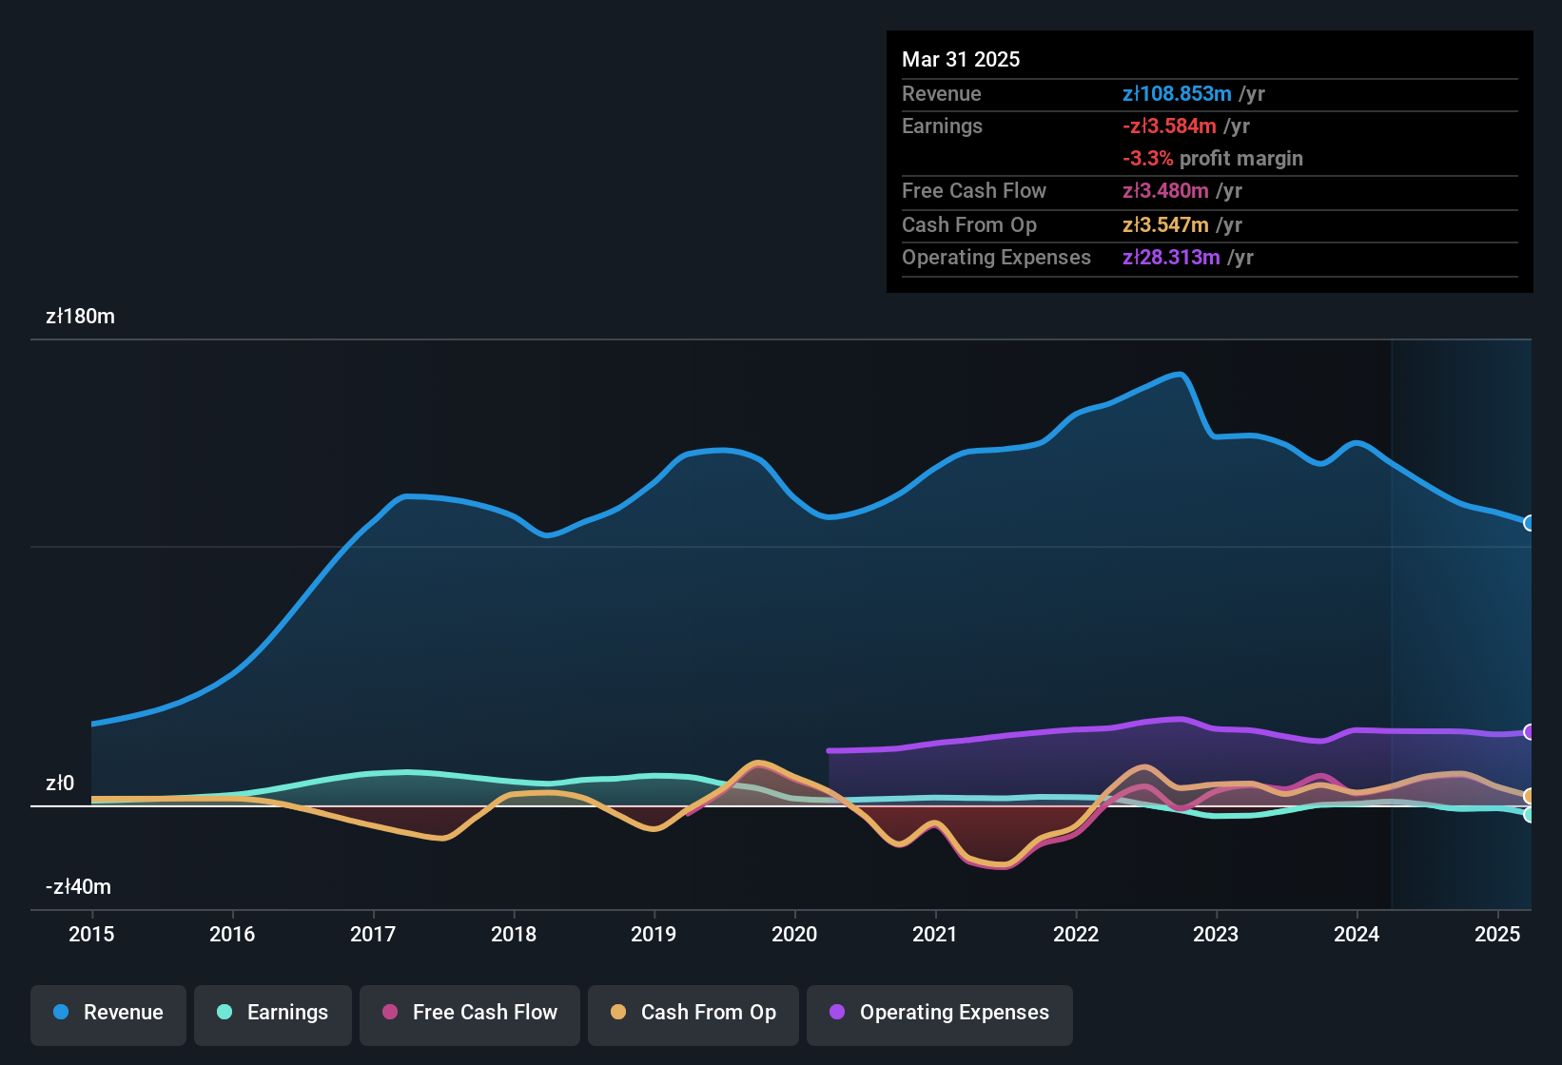Click the teal Earnings legend dot
1562x1065 pixels.
(x=225, y=1013)
